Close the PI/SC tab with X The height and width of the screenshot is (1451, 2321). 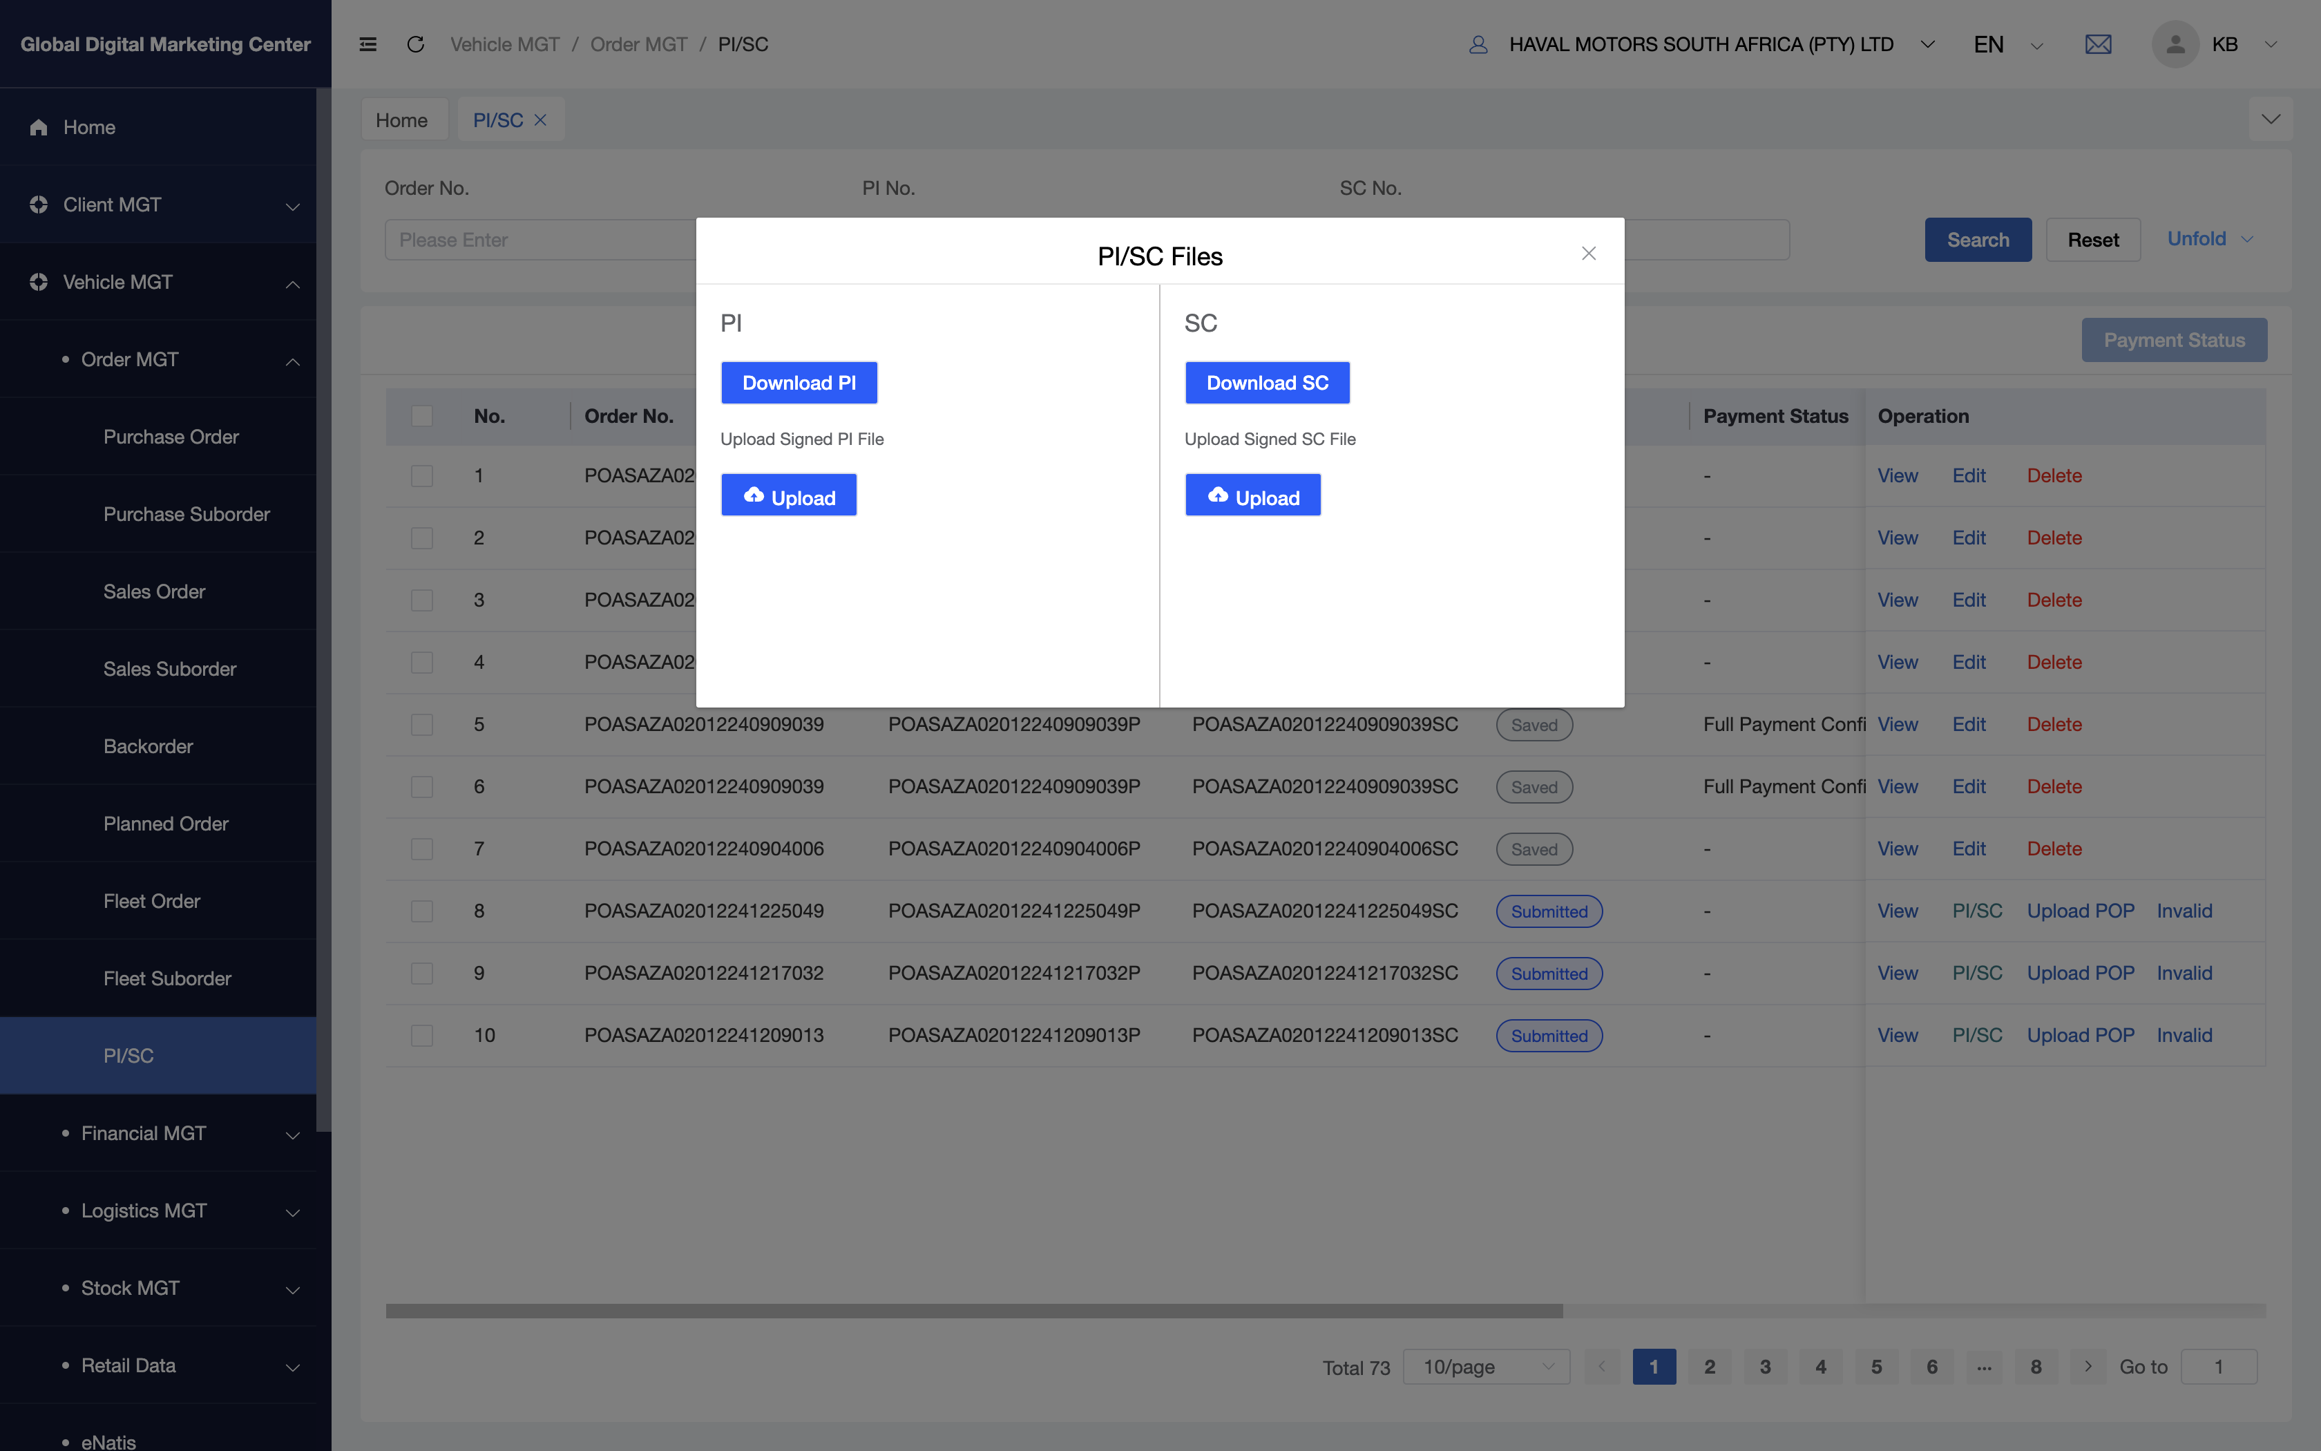[x=540, y=120]
